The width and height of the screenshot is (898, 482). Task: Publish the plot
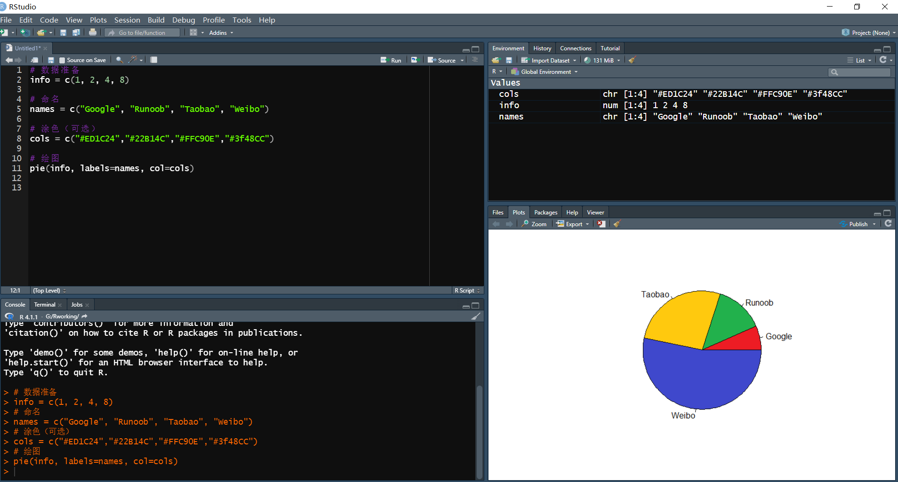(x=857, y=223)
